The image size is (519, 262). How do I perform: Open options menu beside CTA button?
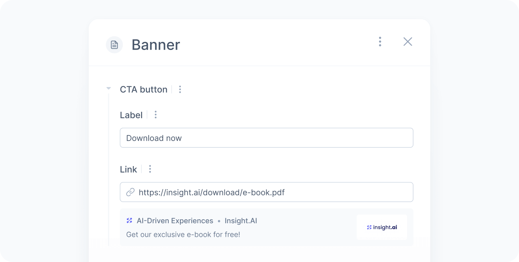[180, 89]
